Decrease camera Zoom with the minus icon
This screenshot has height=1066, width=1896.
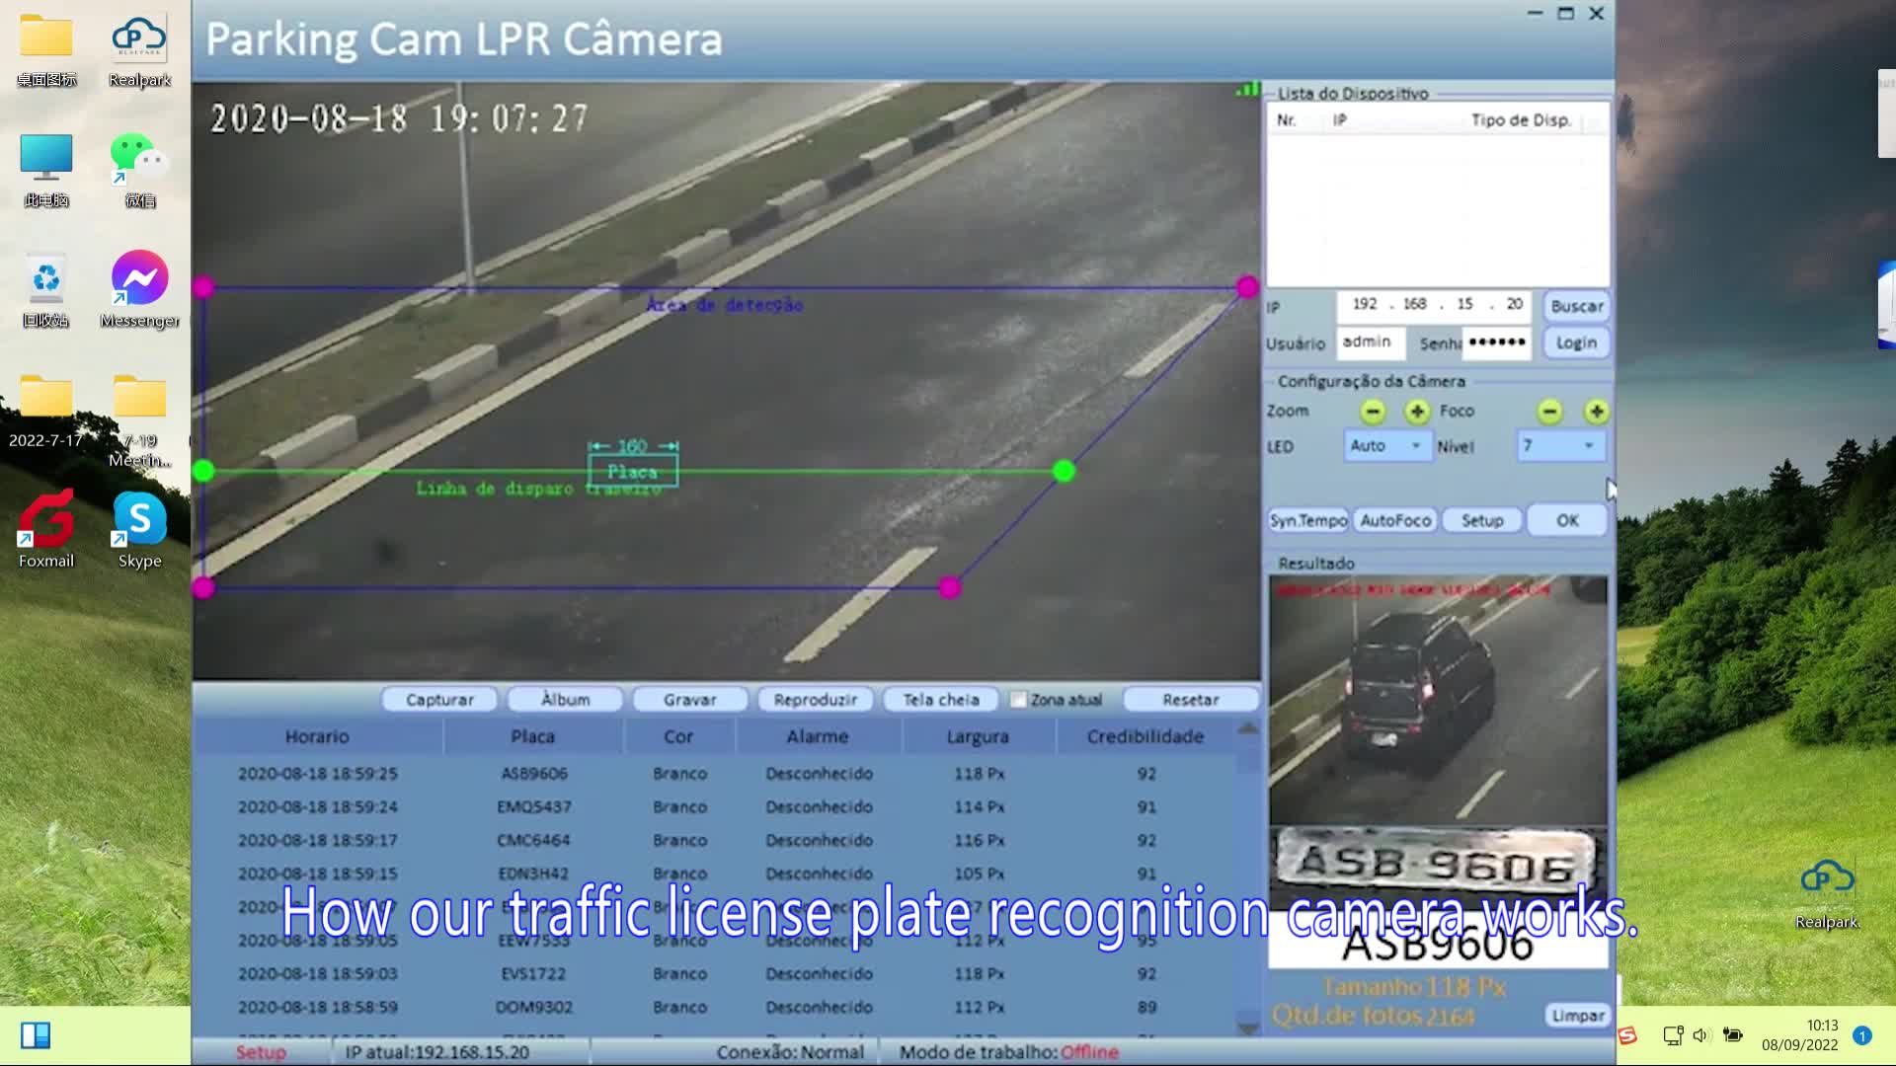click(1372, 412)
